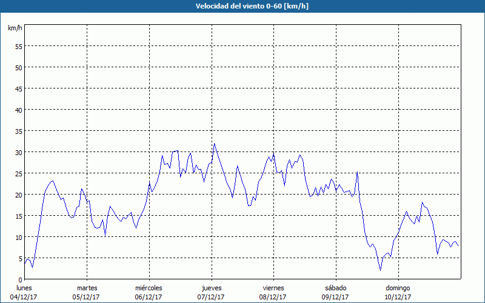485x303 pixels.
Task: Click the "miércoles" day label
Action: pos(149,288)
